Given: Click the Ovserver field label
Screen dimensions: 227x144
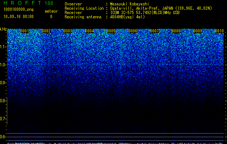Looking at the screenshot, I should [73, 4].
